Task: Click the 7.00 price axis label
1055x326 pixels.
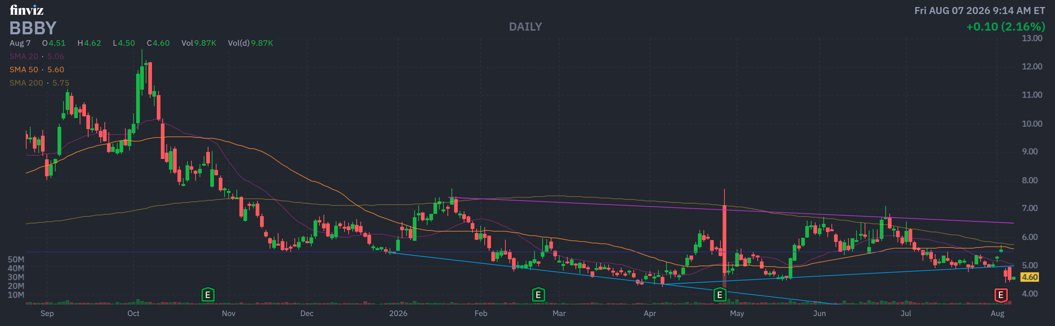Action: (x=1030, y=208)
